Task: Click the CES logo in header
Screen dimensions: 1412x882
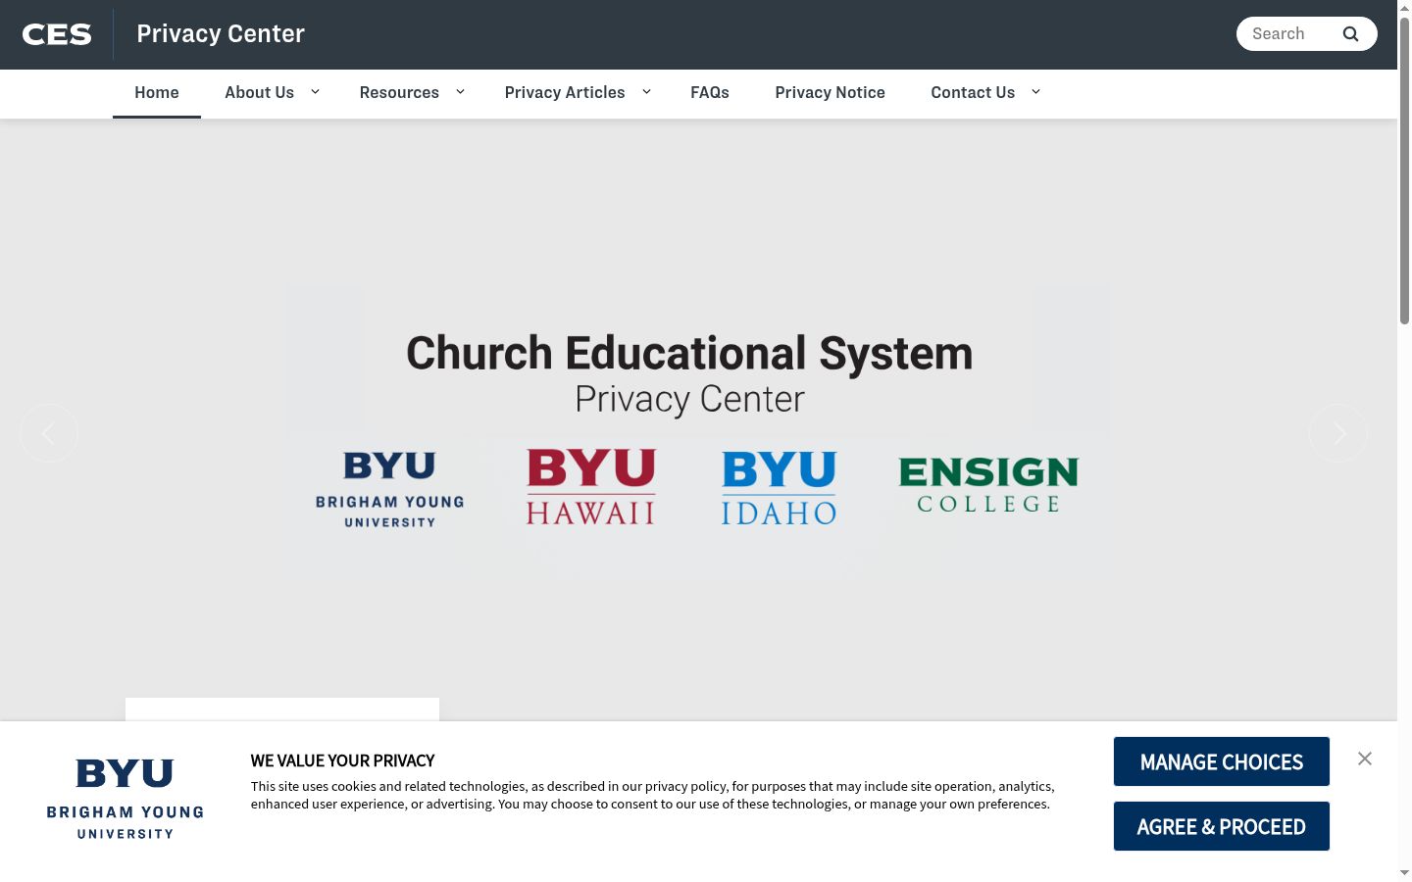Action: click(57, 34)
